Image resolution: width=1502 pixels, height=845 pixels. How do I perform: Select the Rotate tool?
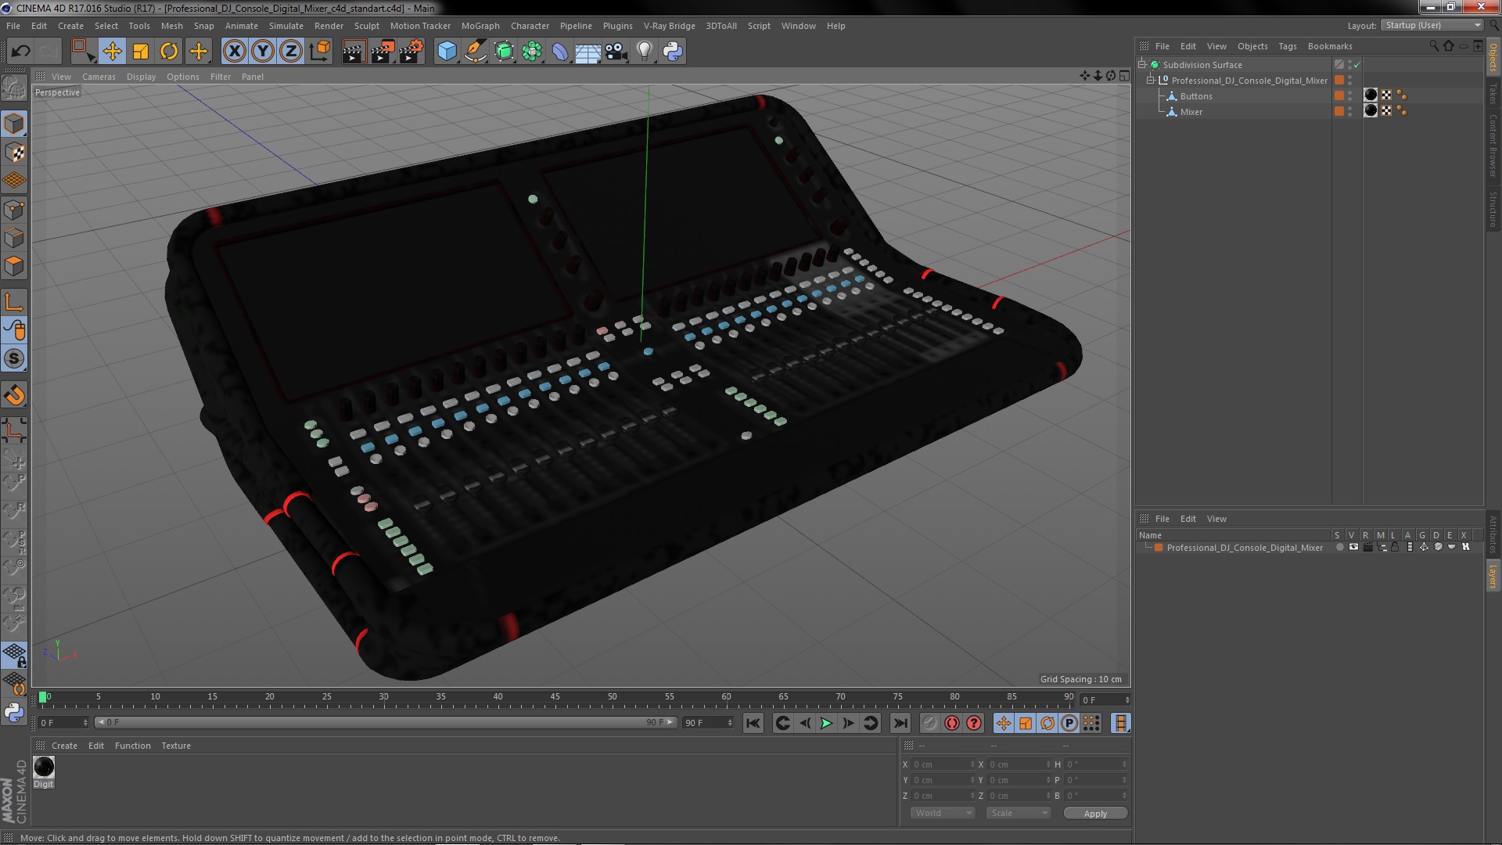point(169,52)
